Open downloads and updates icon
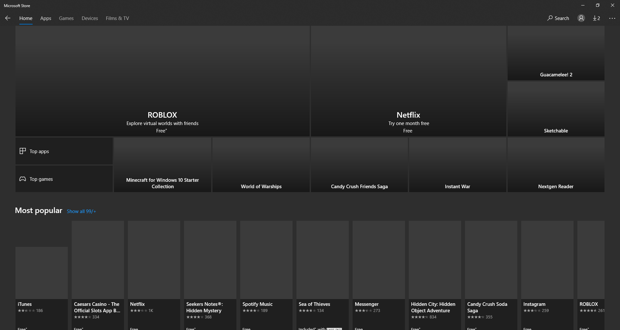Viewport: 620px width, 330px height. (x=596, y=18)
